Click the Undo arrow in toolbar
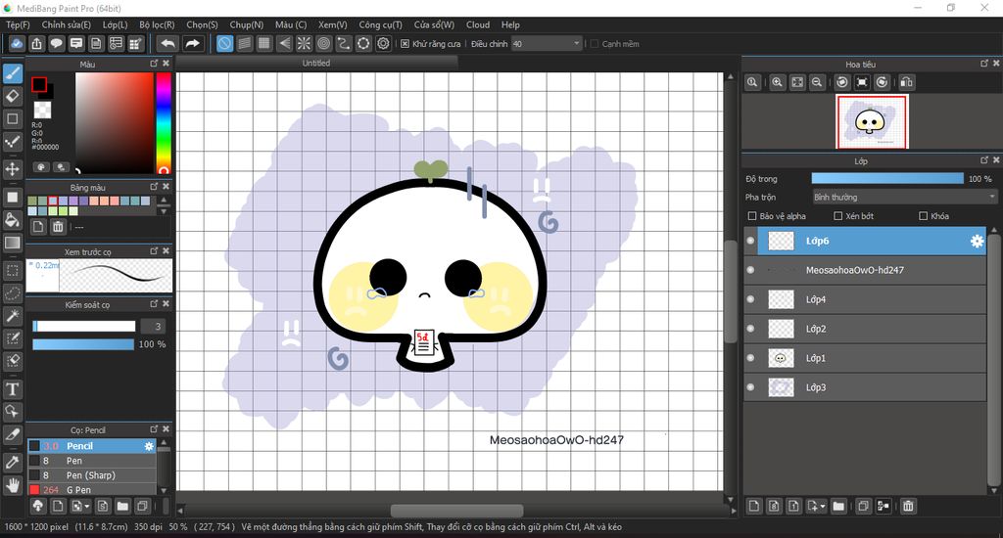 click(167, 43)
